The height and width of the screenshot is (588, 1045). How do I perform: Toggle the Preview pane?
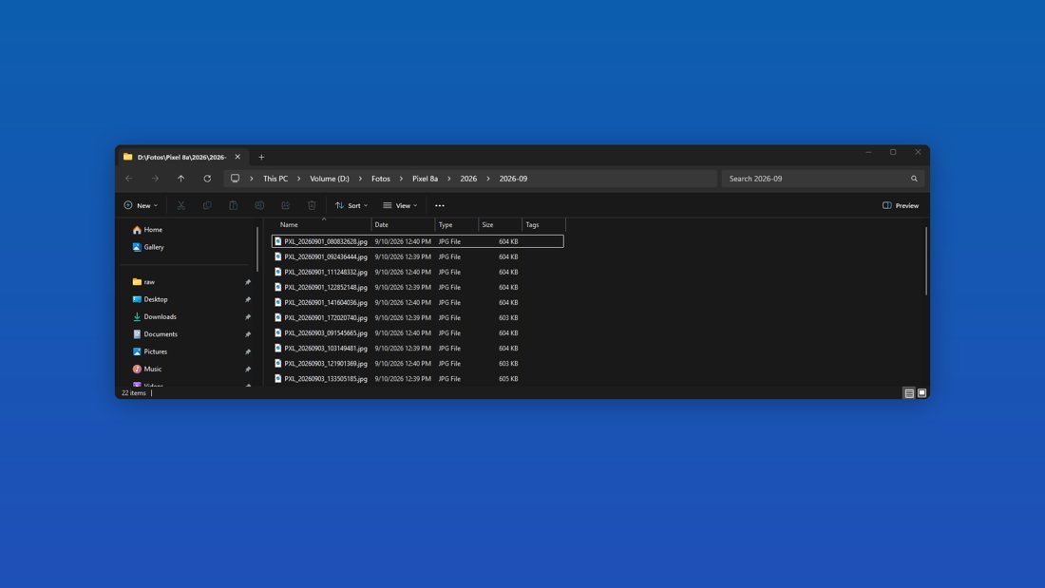901,205
